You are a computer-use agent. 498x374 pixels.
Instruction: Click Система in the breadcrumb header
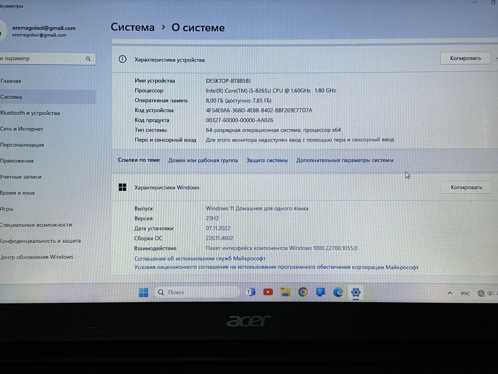pyautogui.click(x=133, y=27)
